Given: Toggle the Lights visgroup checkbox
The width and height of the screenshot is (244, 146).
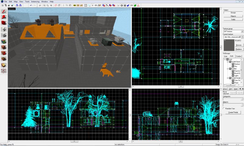Looking at the screenshot, I should pyautogui.click(x=233, y=76).
